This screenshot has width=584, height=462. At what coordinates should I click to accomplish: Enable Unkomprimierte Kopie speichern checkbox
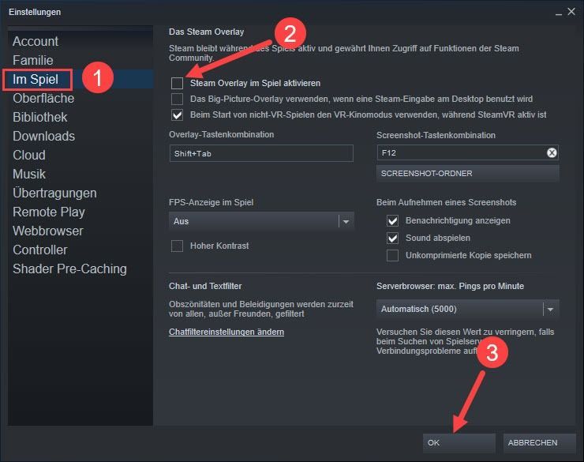tap(392, 256)
